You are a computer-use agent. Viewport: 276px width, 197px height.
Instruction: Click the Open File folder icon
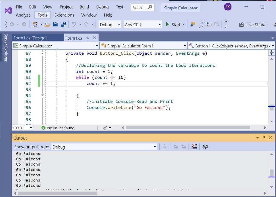pyautogui.click(x=47, y=24)
